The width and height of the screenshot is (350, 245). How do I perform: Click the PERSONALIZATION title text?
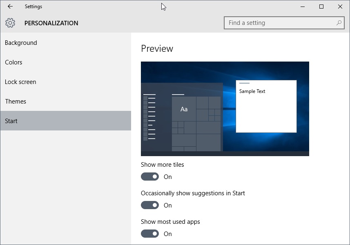pos(51,23)
